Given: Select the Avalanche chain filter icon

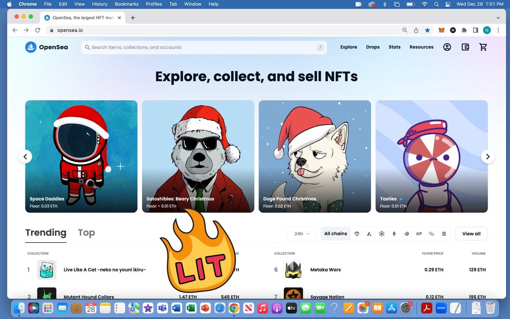Looking at the screenshot, I should point(370,233).
